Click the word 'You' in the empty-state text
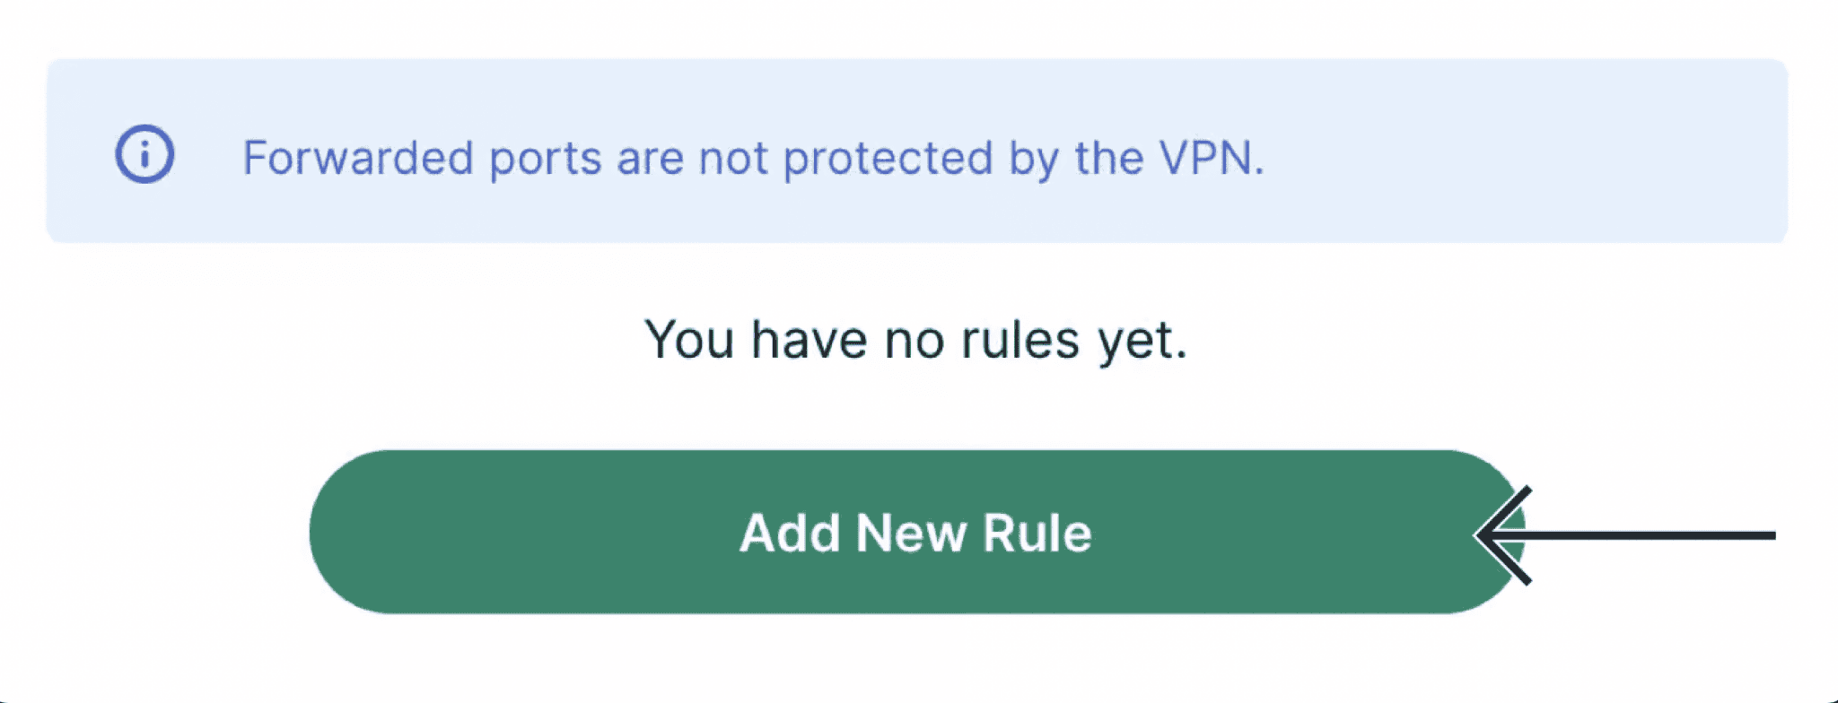Image resolution: width=1838 pixels, height=703 pixels. [688, 341]
